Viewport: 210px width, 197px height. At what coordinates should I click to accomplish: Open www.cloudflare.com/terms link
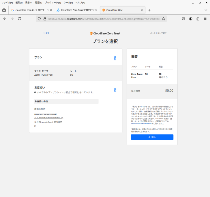pos(141,124)
